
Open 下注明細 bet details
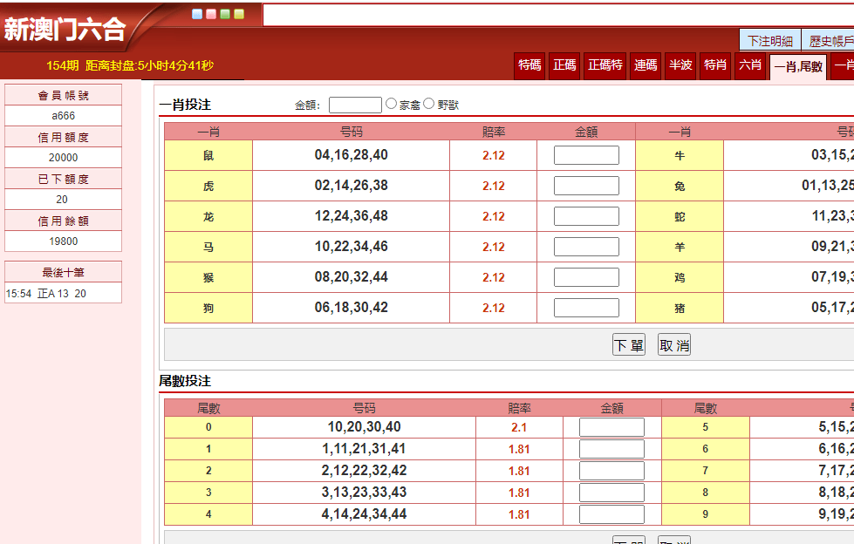[x=770, y=41]
